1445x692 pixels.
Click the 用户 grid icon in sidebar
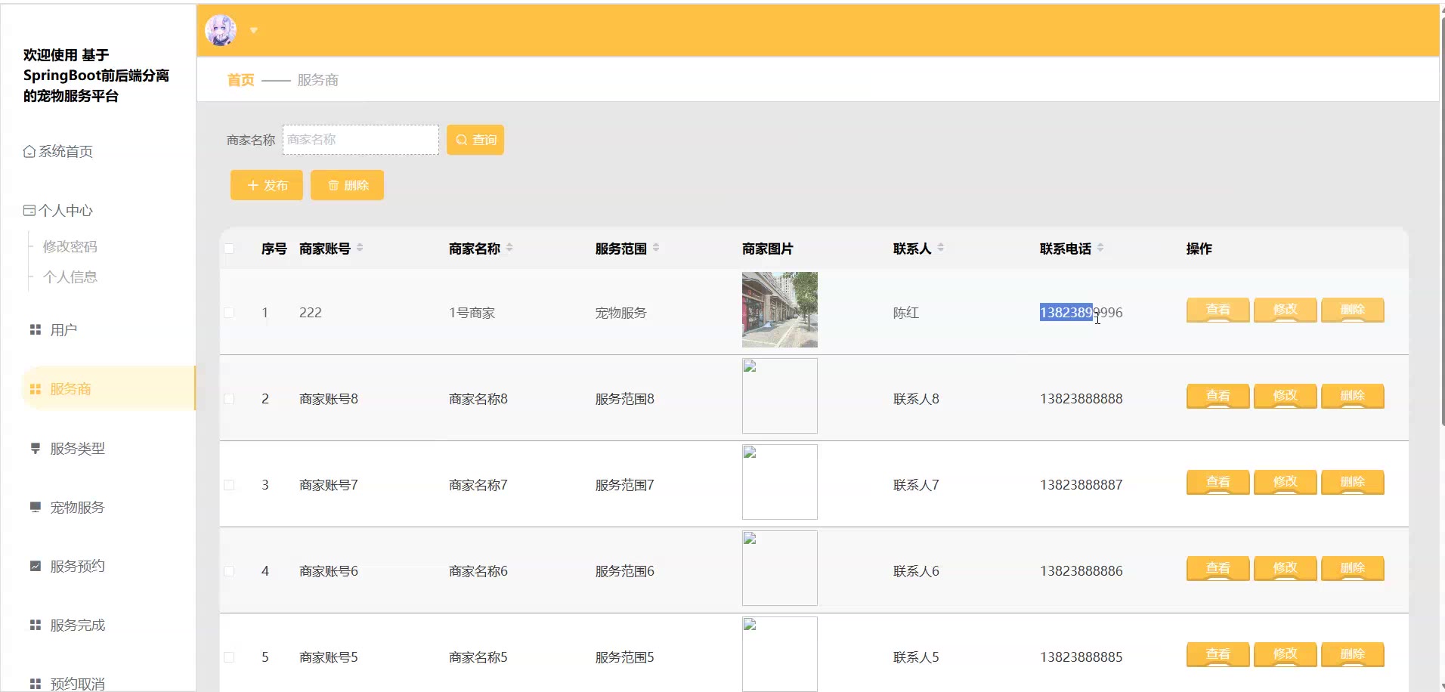pyautogui.click(x=35, y=330)
